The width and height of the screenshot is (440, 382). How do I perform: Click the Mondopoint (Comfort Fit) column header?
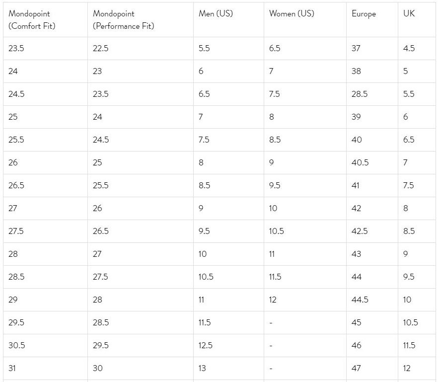[45, 20]
